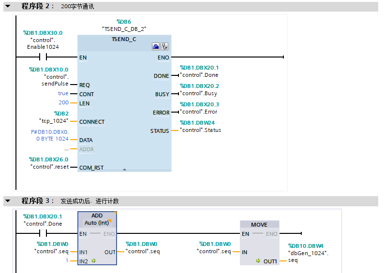This screenshot has height=273, width=384.
Task: Click the LEN value 200
Action: pos(64,102)
